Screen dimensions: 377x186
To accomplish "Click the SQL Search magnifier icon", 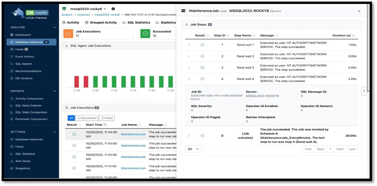I will [x=12, y=64].
